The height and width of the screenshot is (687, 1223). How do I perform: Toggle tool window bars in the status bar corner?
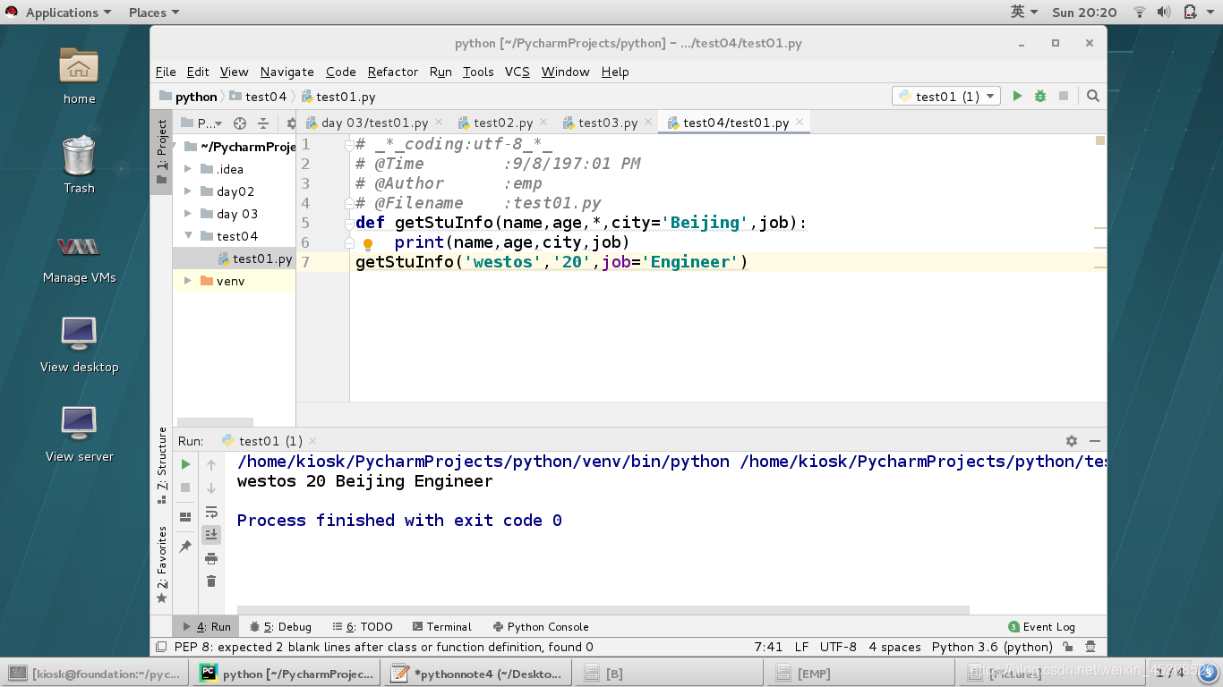(x=161, y=647)
